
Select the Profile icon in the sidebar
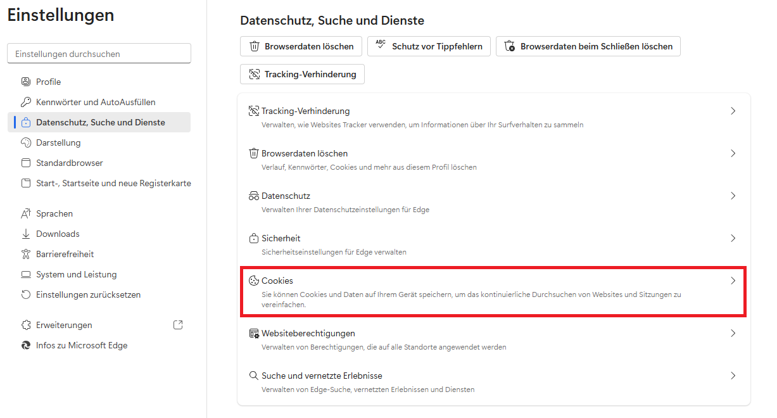pos(25,82)
